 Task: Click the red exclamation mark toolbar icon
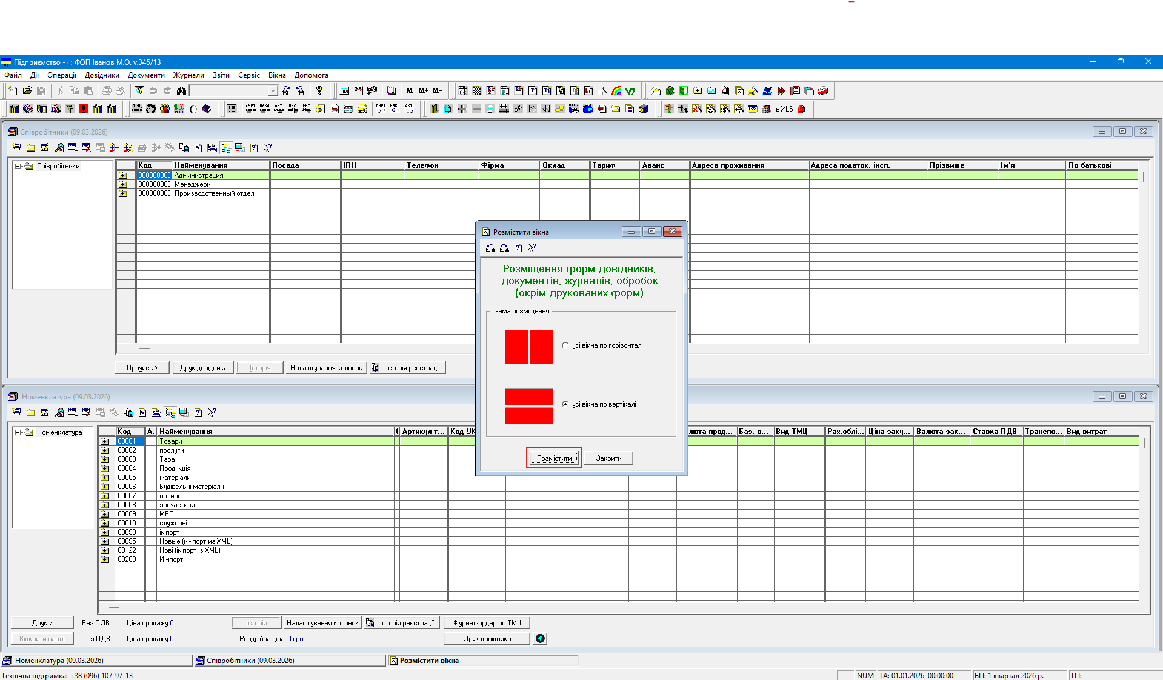(84, 109)
